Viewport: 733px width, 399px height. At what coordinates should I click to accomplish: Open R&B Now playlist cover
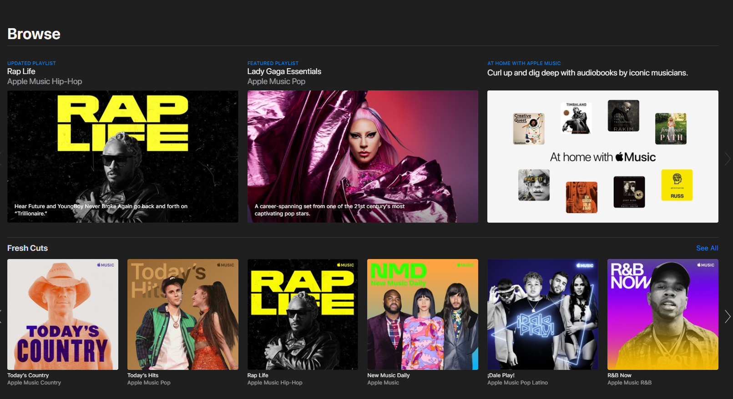pos(663,314)
